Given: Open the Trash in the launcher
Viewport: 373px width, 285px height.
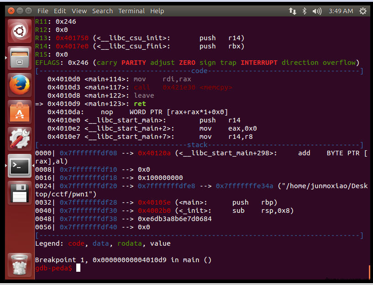Looking at the screenshot, I should [20, 265].
